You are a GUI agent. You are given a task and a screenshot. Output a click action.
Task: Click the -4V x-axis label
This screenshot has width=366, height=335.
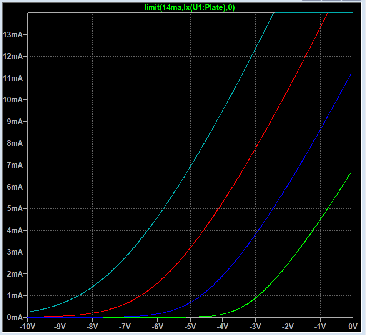[223, 327]
